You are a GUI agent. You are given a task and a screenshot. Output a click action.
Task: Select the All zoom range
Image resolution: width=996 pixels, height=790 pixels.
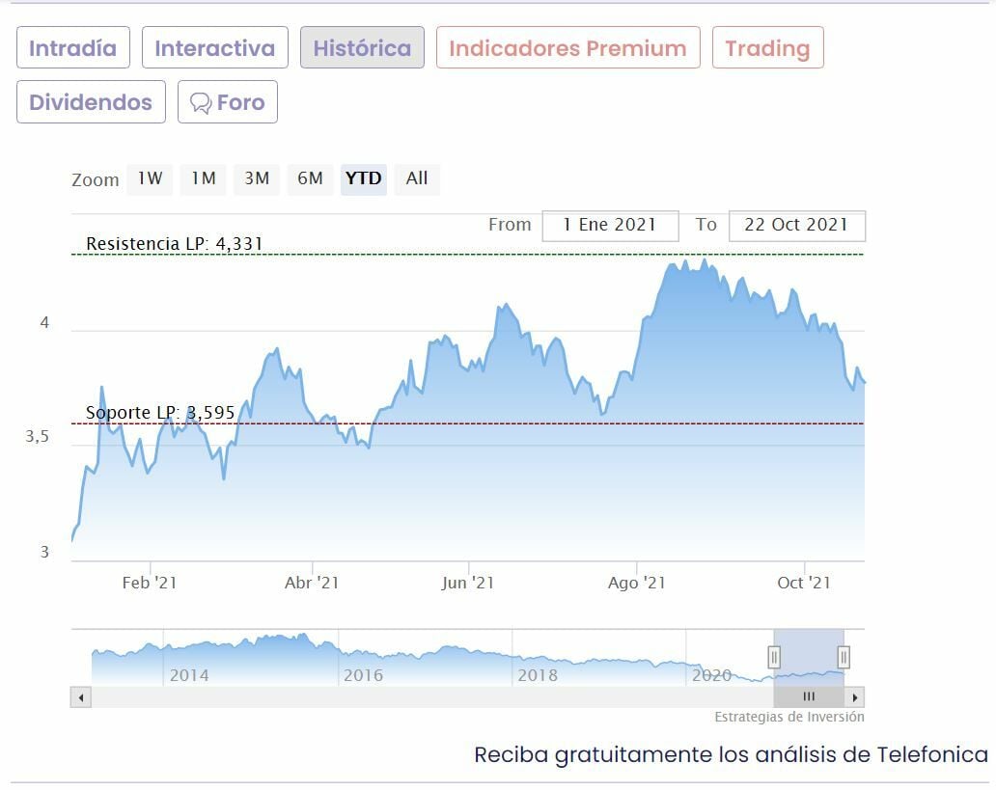(417, 178)
